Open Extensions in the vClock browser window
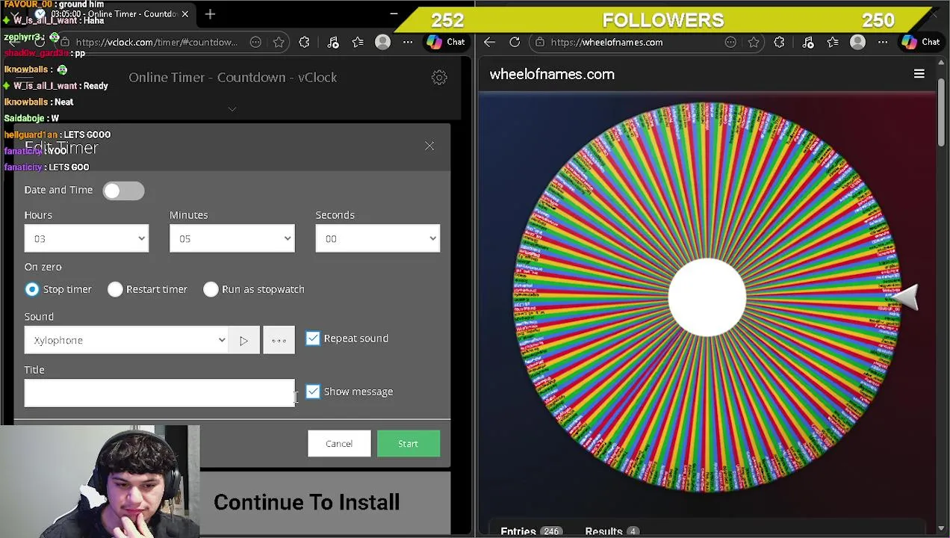The width and height of the screenshot is (950, 538). [x=304, y=42]
